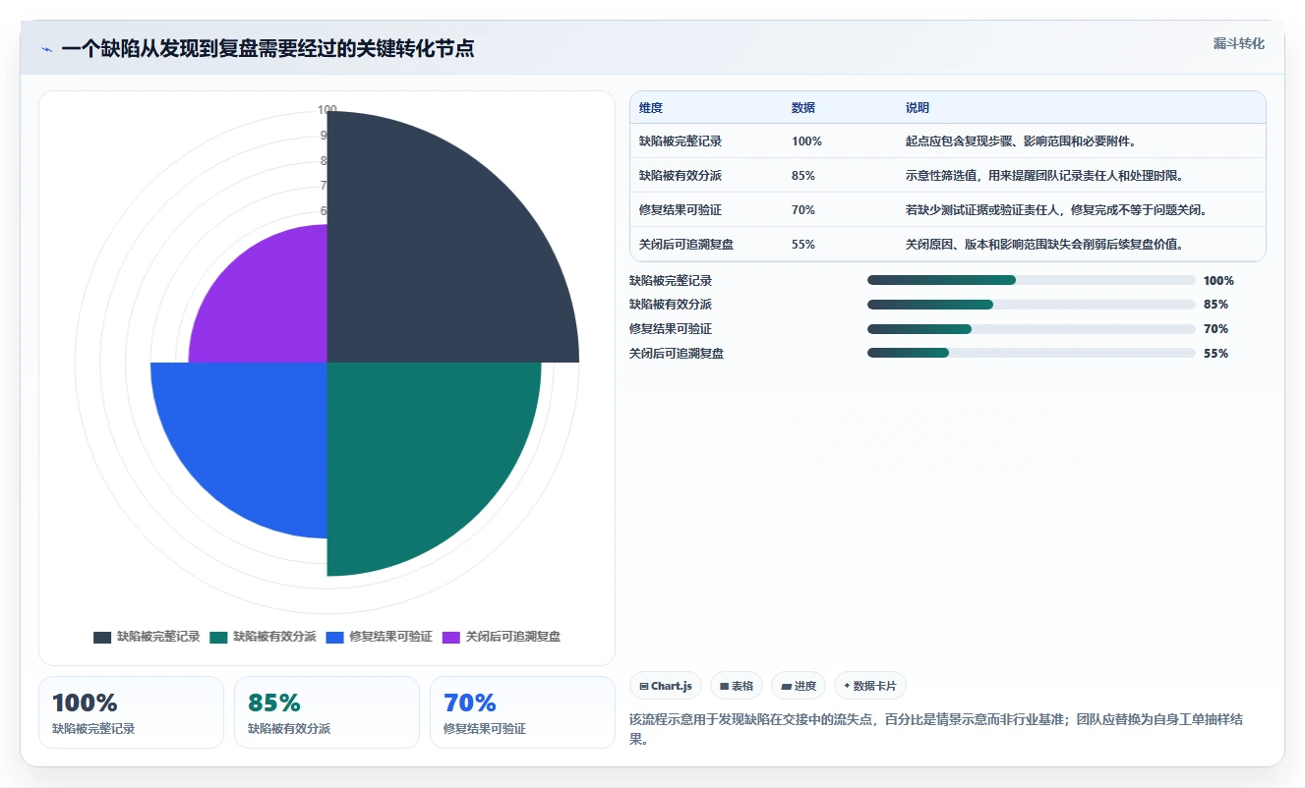Click 关闭后可追溯复盘 in the table
The height and width of the screenshot is (788, 1305).
tap(686, 245)
